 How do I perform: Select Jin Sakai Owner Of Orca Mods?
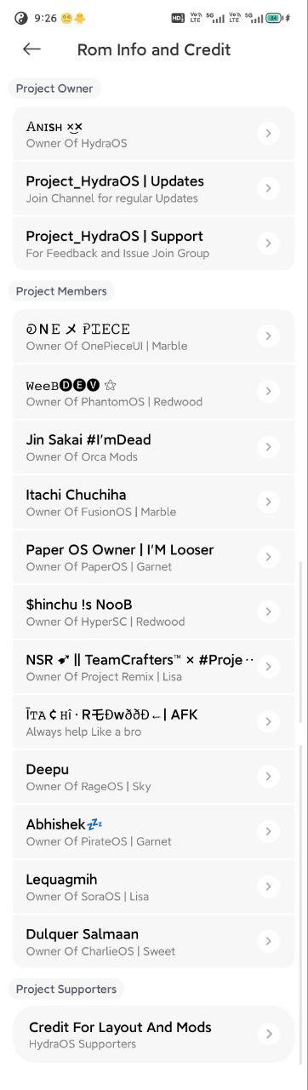[x=154, y=447]
